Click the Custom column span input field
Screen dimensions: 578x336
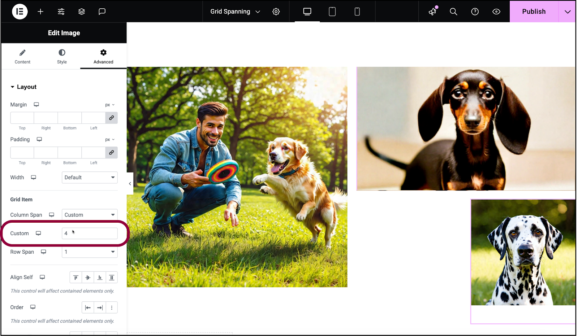90,233
